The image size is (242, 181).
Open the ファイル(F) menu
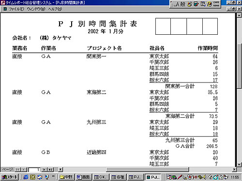coord(16,9)
